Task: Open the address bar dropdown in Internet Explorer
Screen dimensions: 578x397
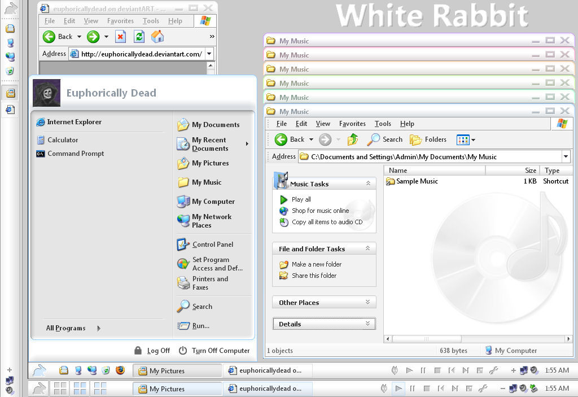Action: (x=209, y=54)
